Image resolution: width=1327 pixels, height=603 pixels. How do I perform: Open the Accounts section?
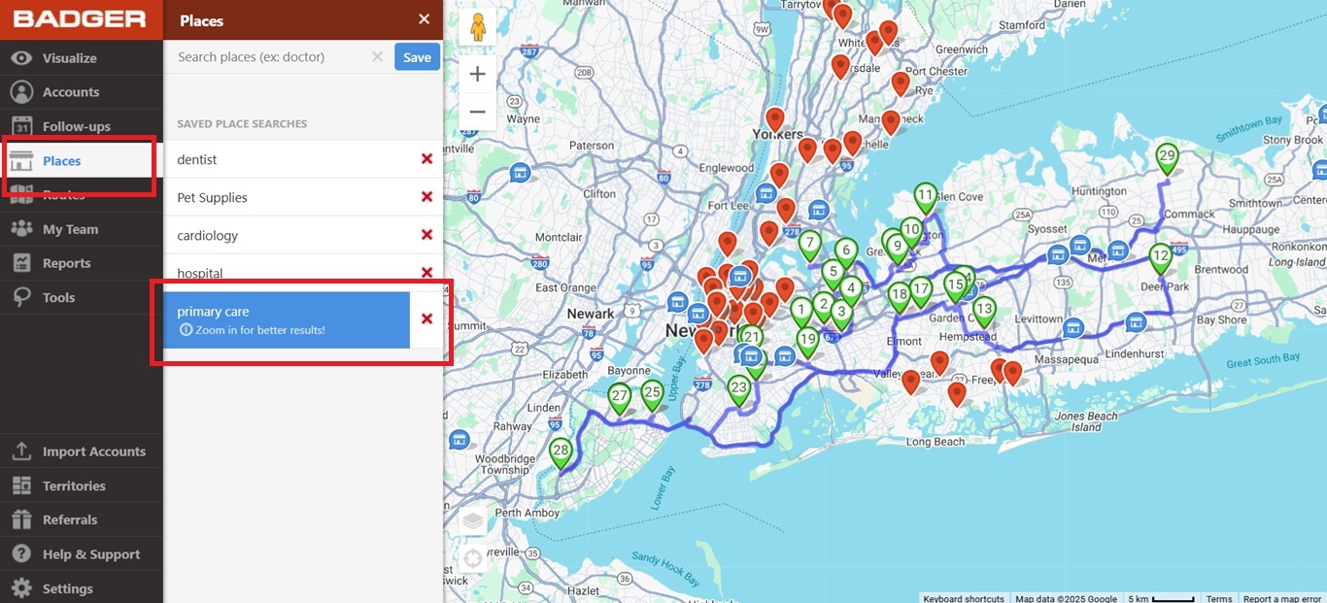82,92
